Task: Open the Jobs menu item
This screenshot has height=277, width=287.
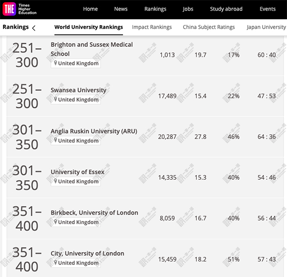Action: coord(188,9)
